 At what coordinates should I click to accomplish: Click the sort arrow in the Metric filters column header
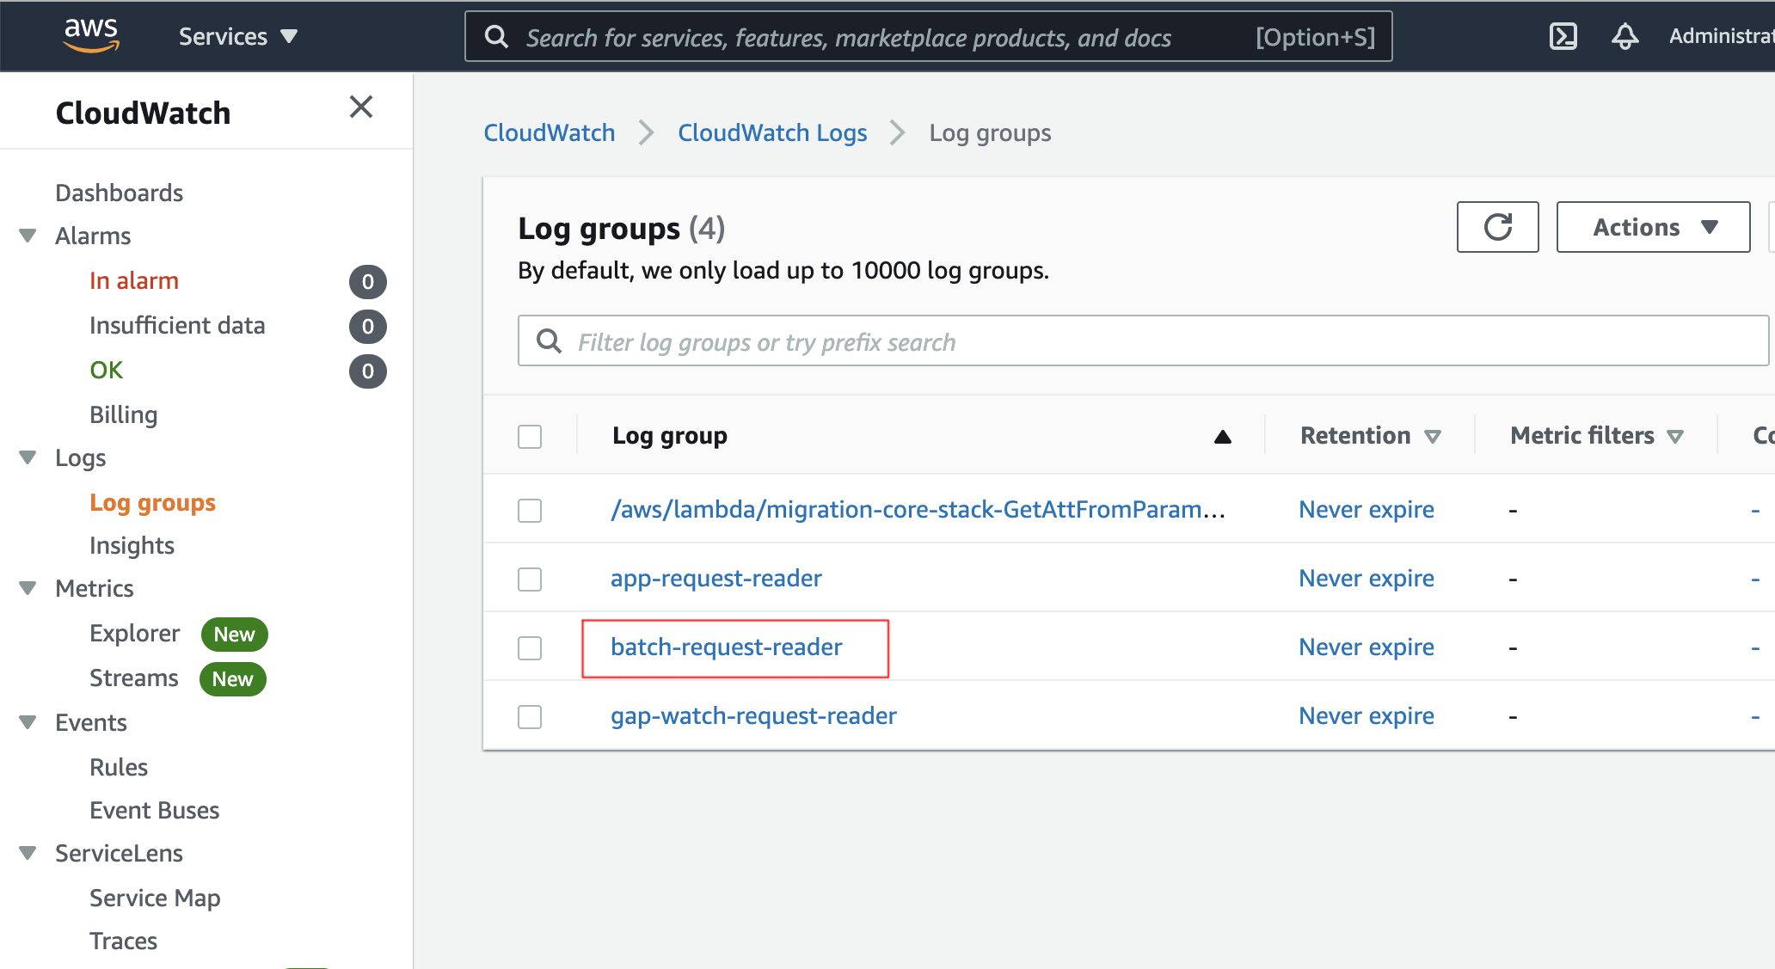1674,437
